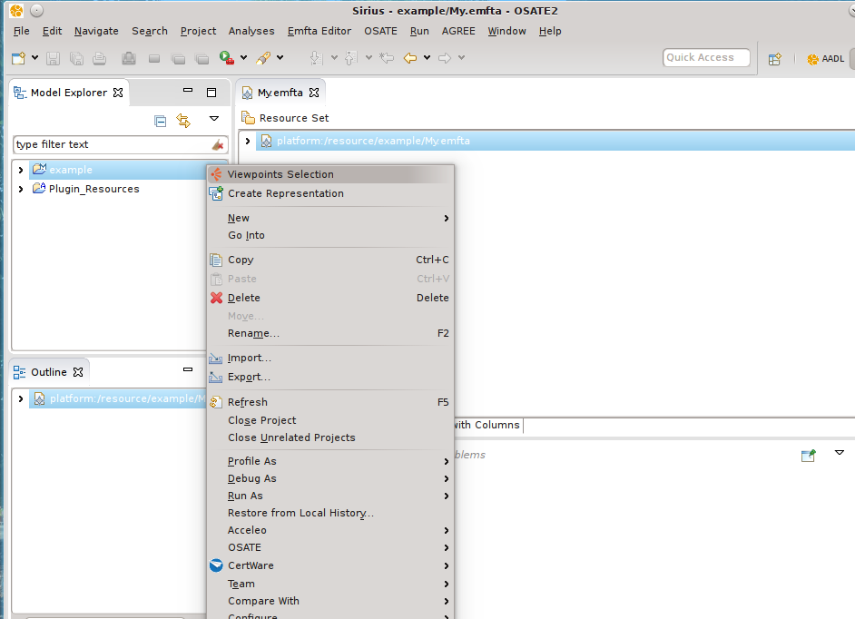This screenshot has width=855, height=619.
Task: Click the Last Edit Location icon
Action: (x=387, y=58)
